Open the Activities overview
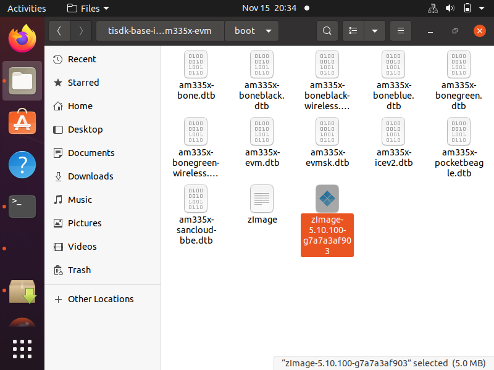This screenshot has width=494, height=370. (27, 8)
